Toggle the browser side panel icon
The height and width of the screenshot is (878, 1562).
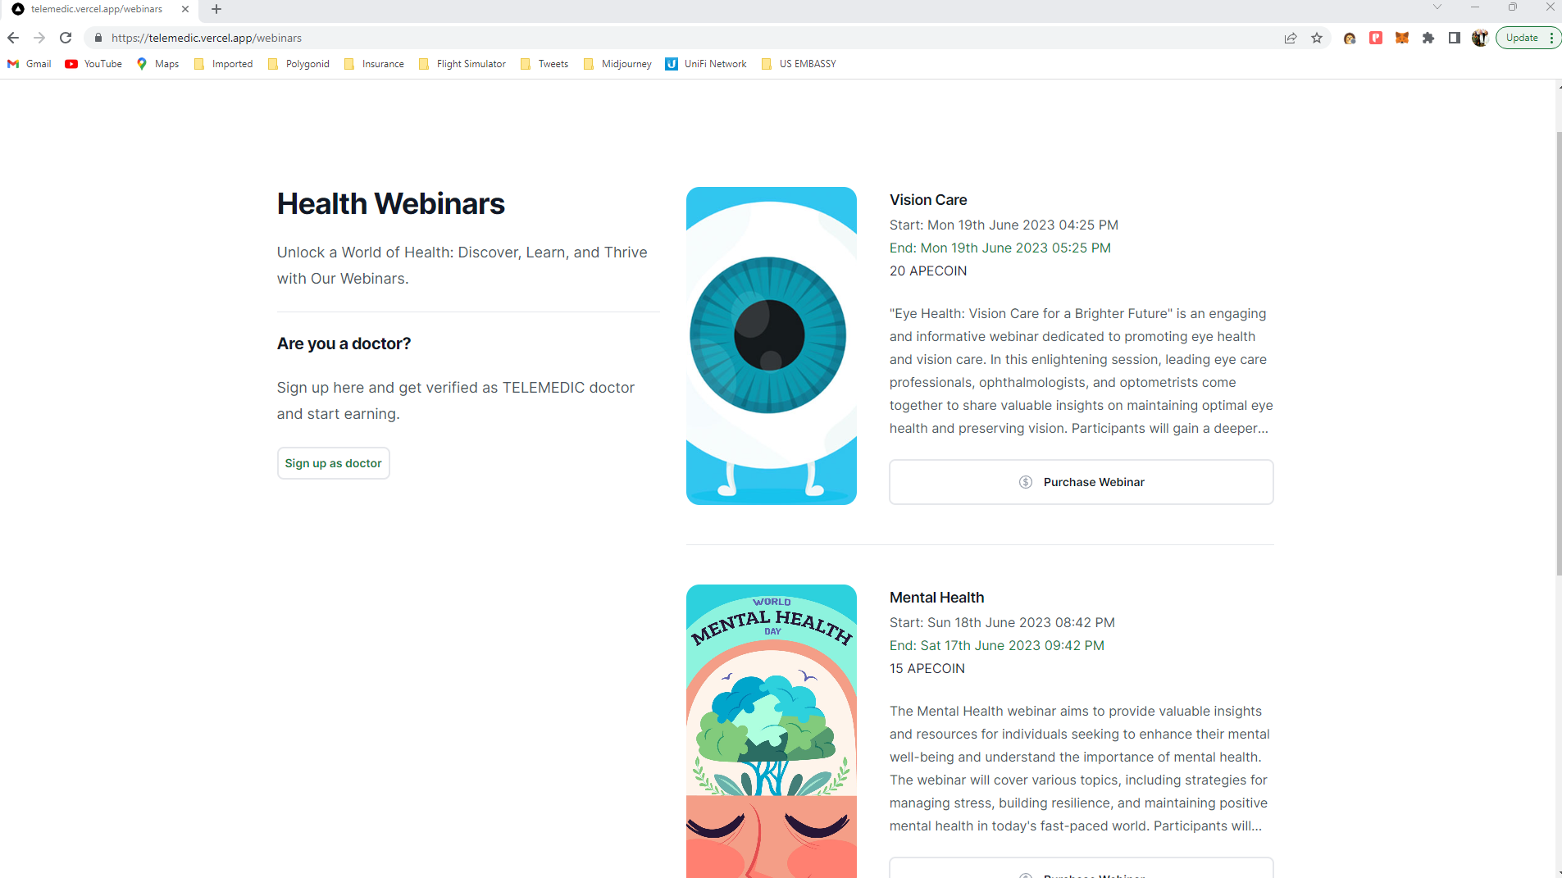click(1455, 38)
